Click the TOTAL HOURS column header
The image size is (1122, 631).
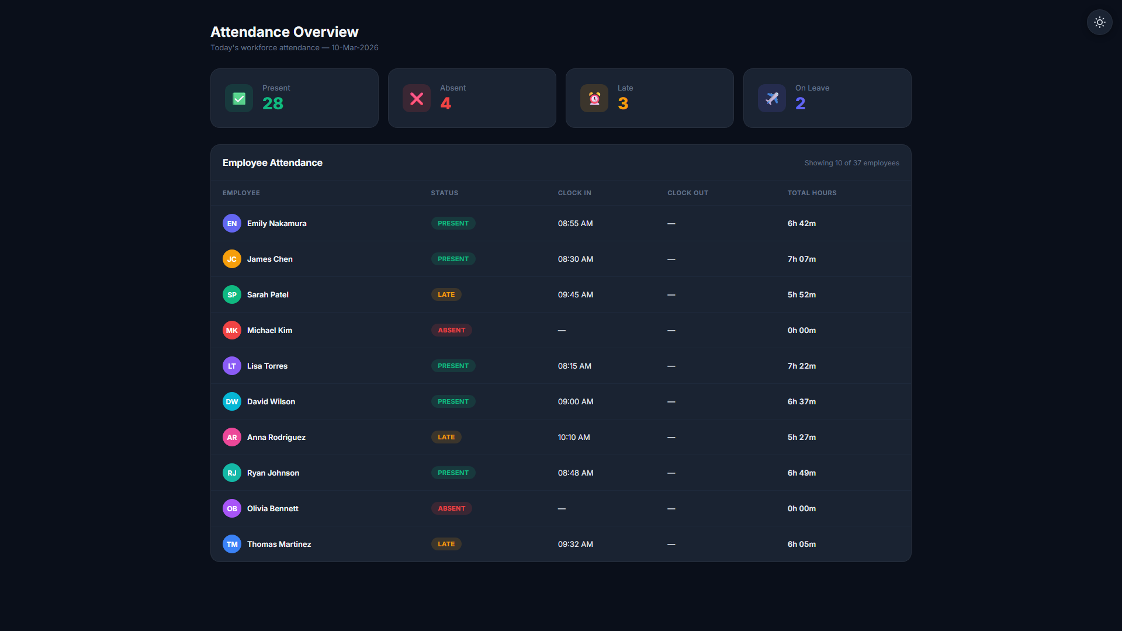tap(812, 193)
